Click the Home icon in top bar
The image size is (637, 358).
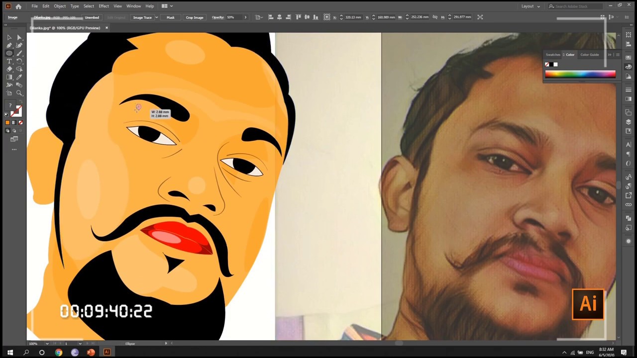[18, 6]
